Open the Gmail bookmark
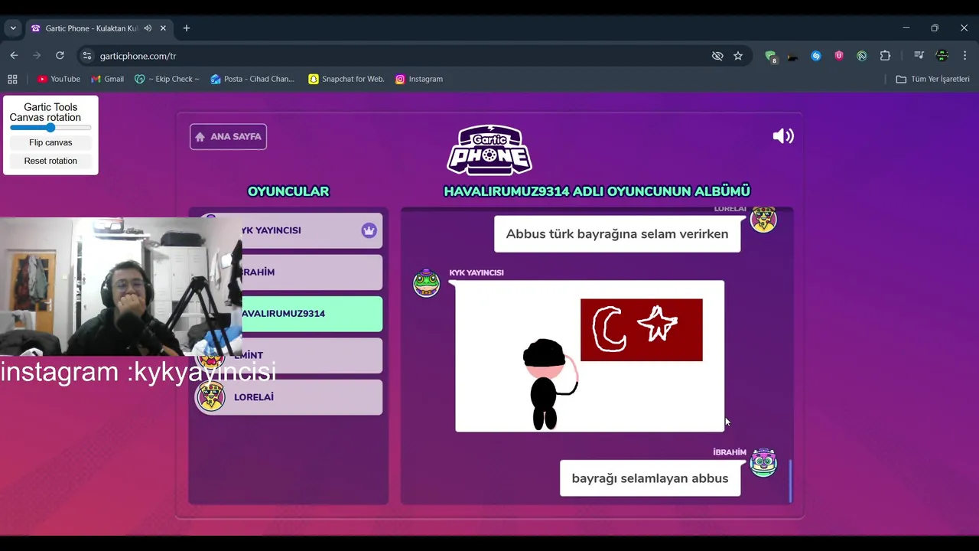This screenshot has width=979, height=551. click(x=107, y=79)
